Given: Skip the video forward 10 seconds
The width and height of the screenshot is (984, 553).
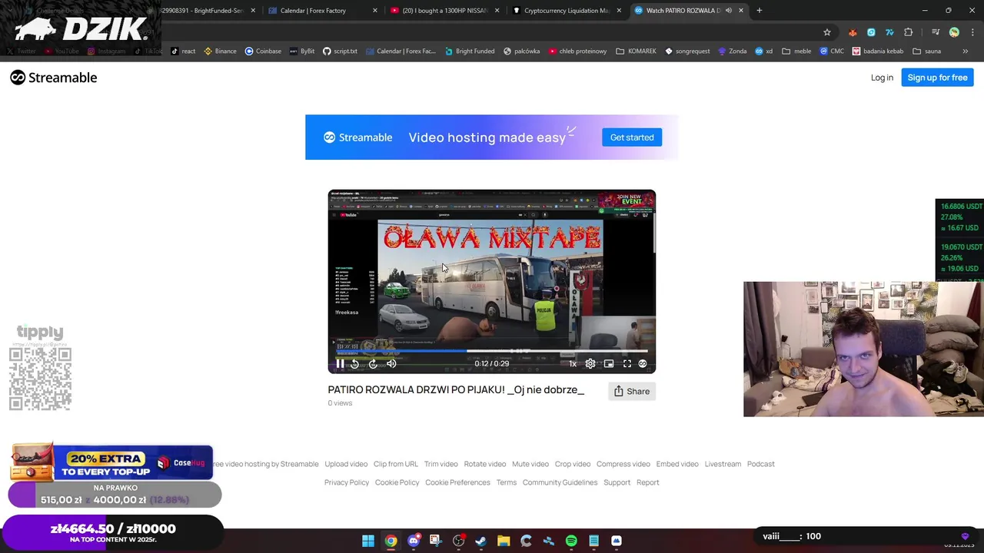Looking at the screenshot, I should coord(373,364).
